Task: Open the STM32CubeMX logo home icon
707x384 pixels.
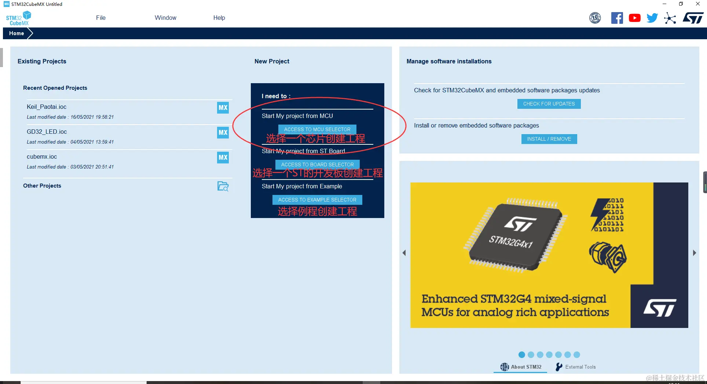Action: (18, 18)
